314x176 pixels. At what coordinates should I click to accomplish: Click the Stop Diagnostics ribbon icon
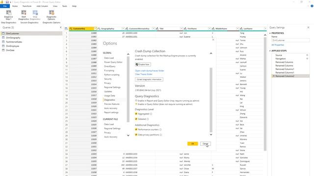(x=35, y=13)
